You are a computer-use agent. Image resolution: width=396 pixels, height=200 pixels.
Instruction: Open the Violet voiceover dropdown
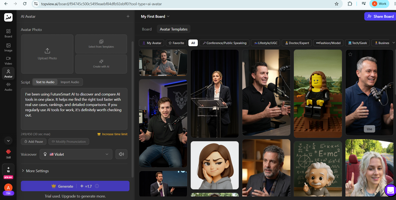[76, 154]
